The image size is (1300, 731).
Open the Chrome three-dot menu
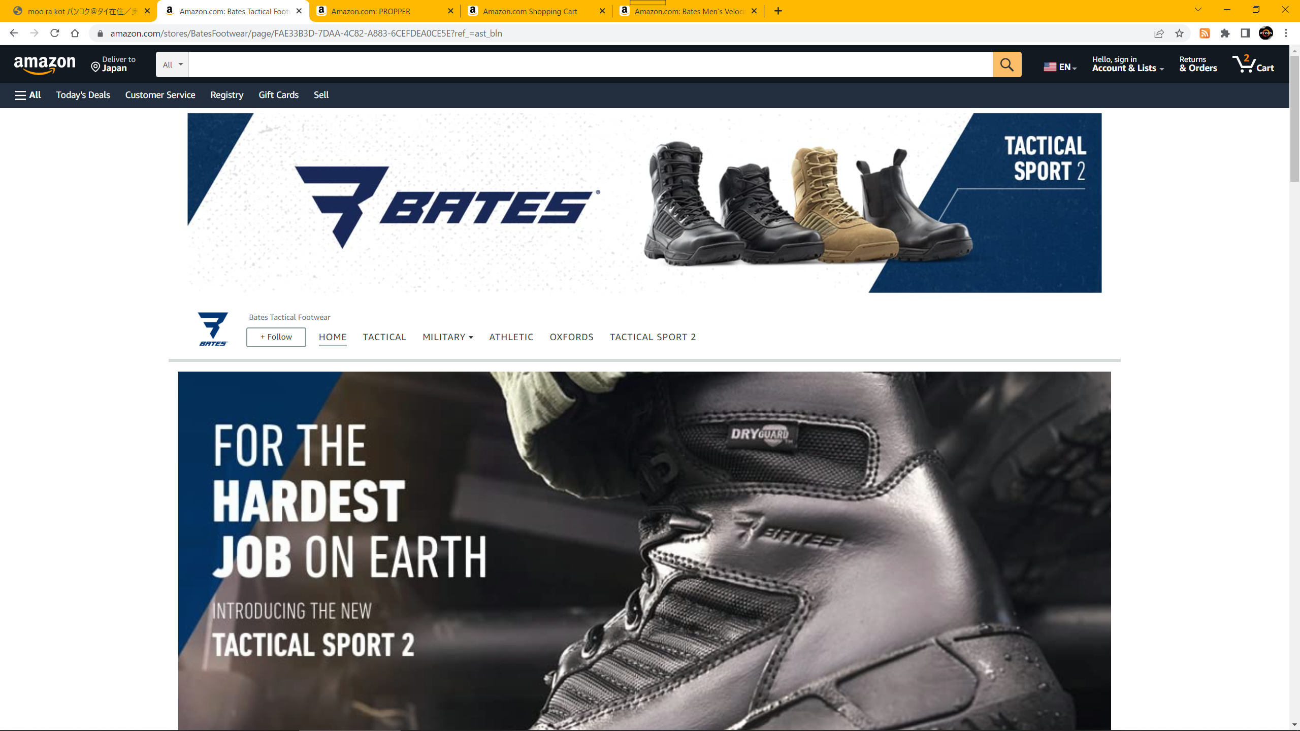coord(1286,34)
